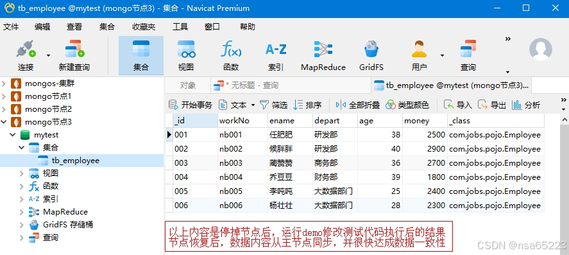Expand the 查询 tree node
This screenshot has width=569, height=255.
(22, 238)
